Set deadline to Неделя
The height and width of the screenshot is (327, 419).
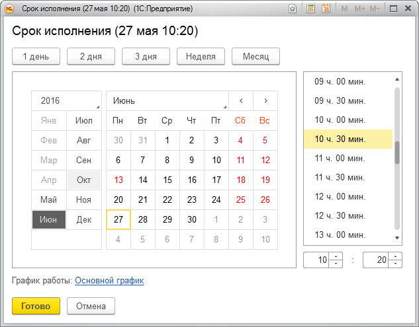201,57
